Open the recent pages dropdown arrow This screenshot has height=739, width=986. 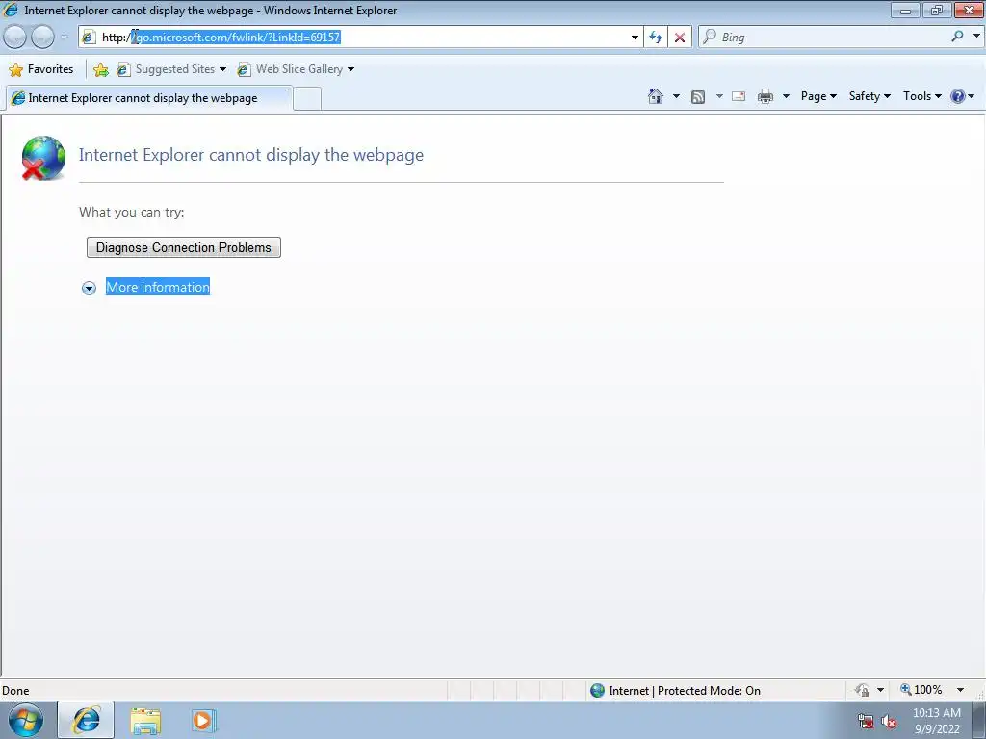(64, 38)
